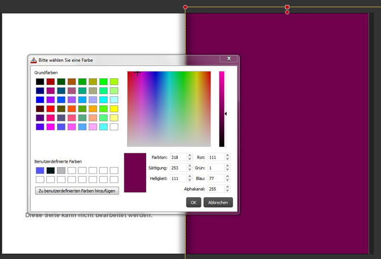The image size is (381, 259).
Task: Close the color dialog with X button
Action: (229, 58)
